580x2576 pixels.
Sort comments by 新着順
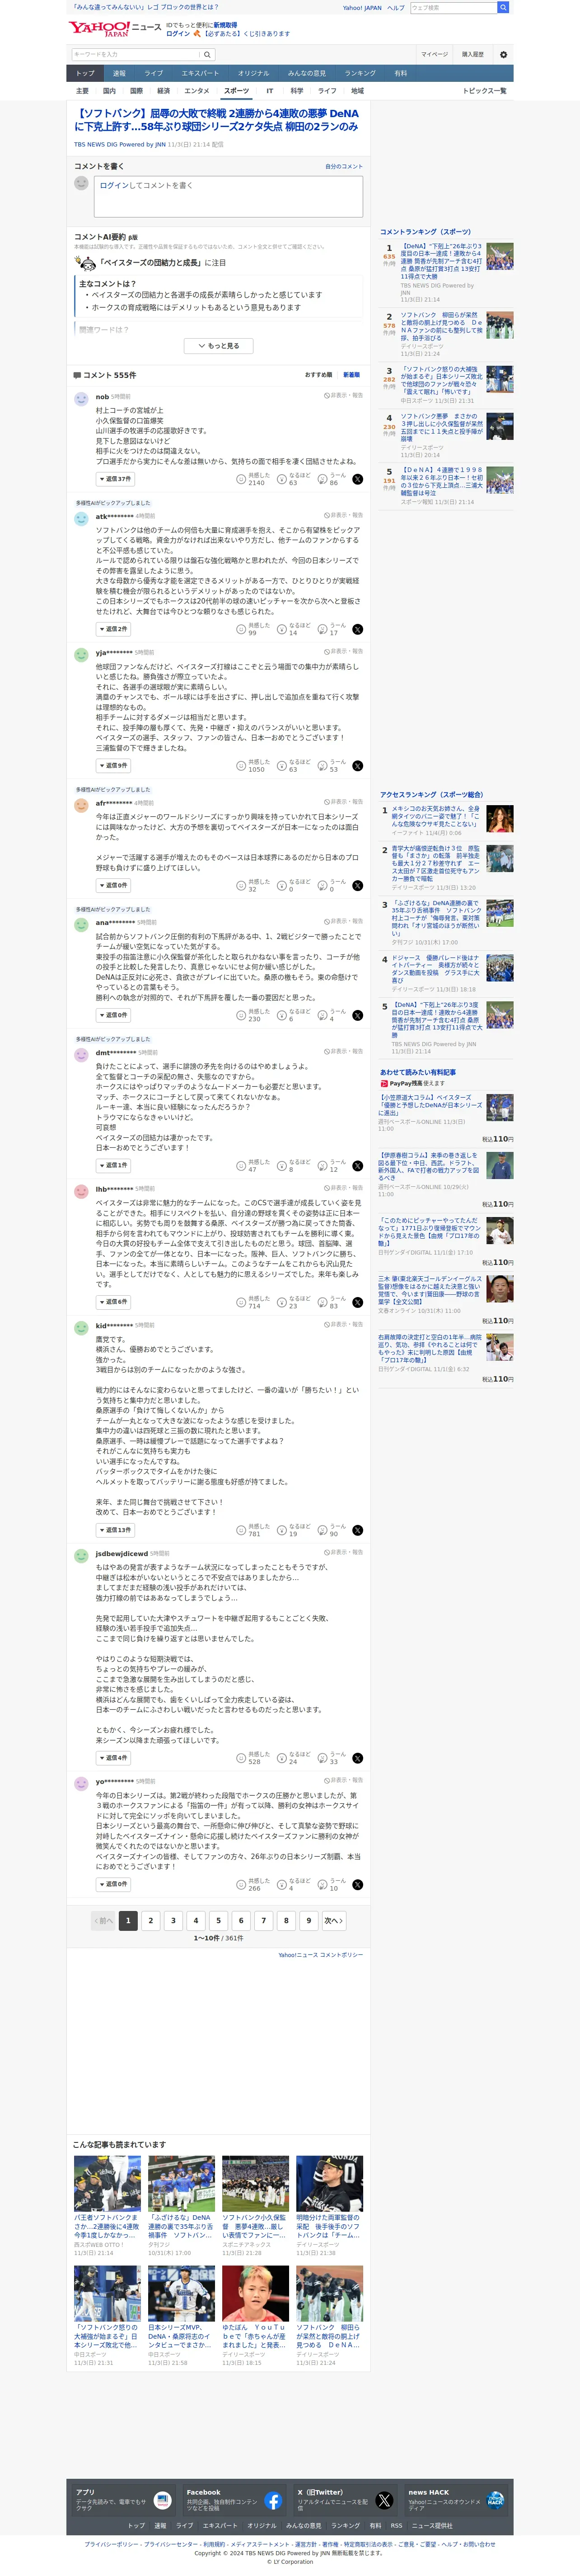351,375
